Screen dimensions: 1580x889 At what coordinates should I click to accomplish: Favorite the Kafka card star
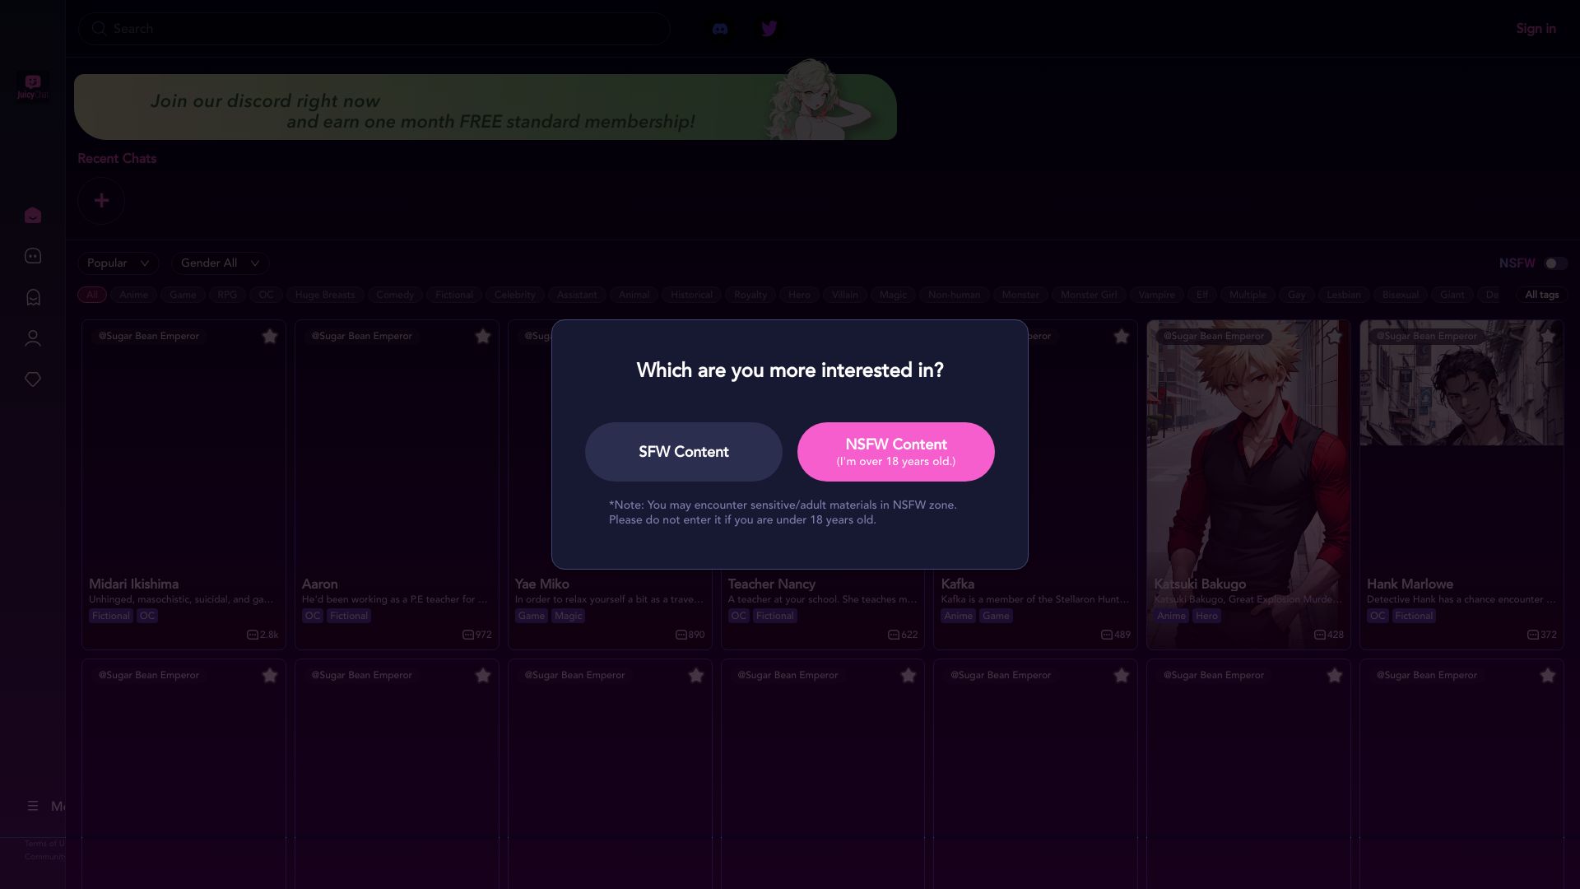(1122, 336)
